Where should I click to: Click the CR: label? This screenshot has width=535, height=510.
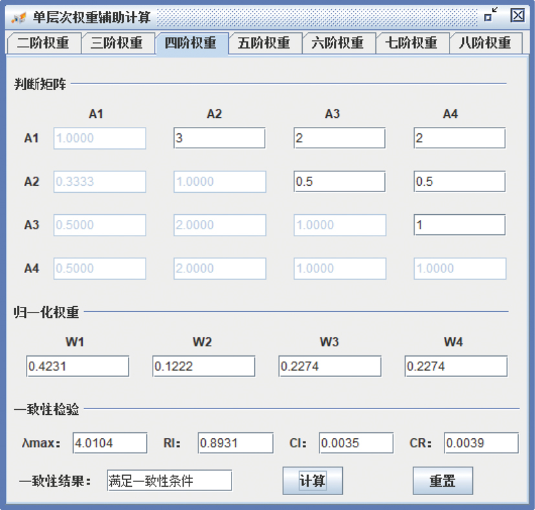(420, 443)
